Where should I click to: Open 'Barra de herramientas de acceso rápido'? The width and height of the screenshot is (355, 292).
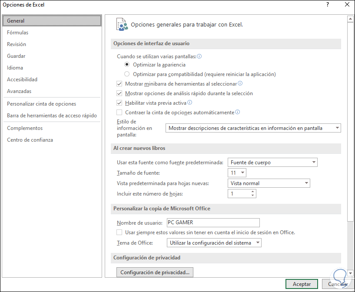click(x=52, y=116)
